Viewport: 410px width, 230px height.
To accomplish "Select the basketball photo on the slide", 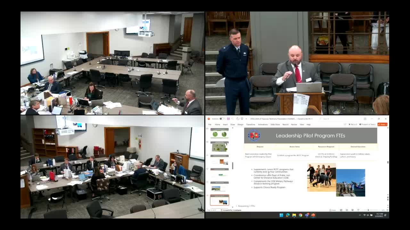I will point(321,177).
